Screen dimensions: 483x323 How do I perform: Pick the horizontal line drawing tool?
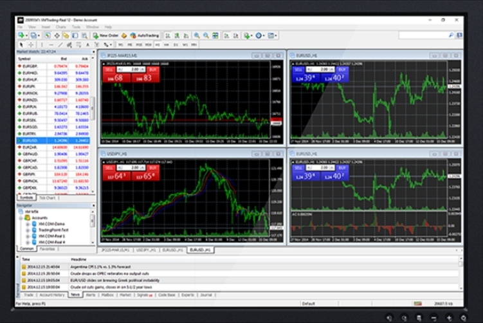coord(51,44)
